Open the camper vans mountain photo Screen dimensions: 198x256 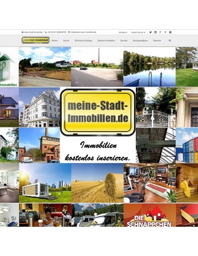click(98, 215)
